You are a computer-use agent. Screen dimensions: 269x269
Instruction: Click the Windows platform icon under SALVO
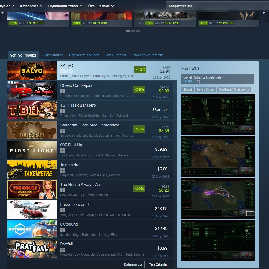click(x=62, y=71)
